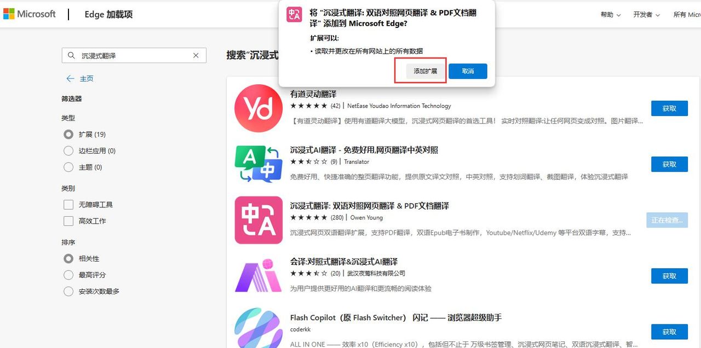Click the 有道灵动翻译 extension icon
This screenshot has height=348, width=701.
(258, 108)
